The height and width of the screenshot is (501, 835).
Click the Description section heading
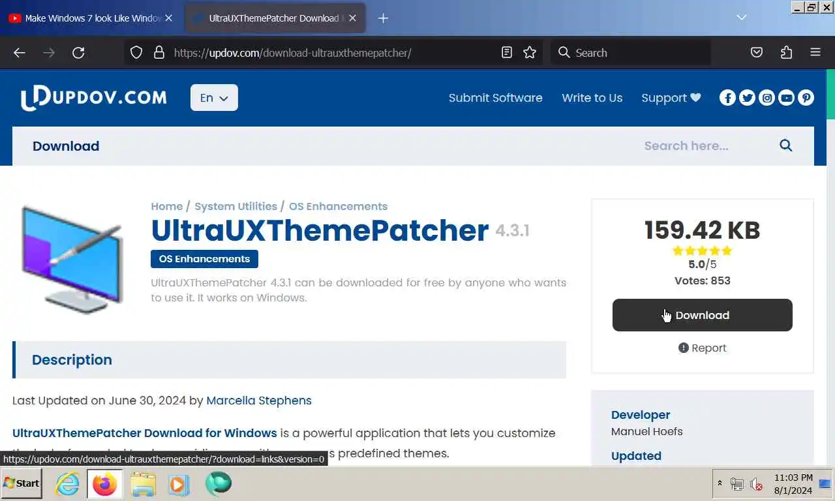click(72, 360)
